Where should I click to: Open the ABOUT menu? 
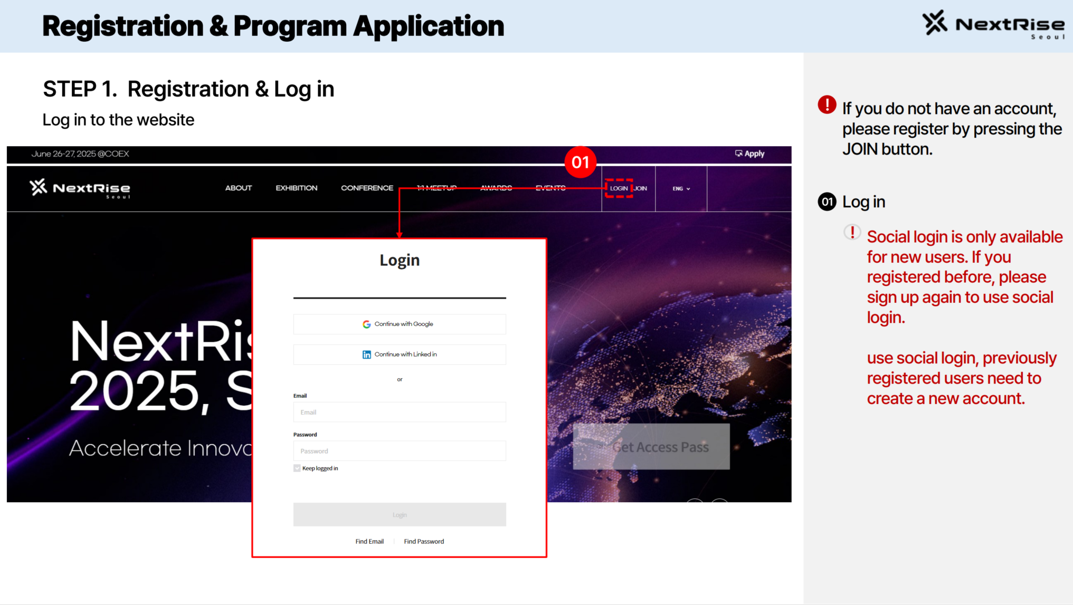[x=239, y=188]
